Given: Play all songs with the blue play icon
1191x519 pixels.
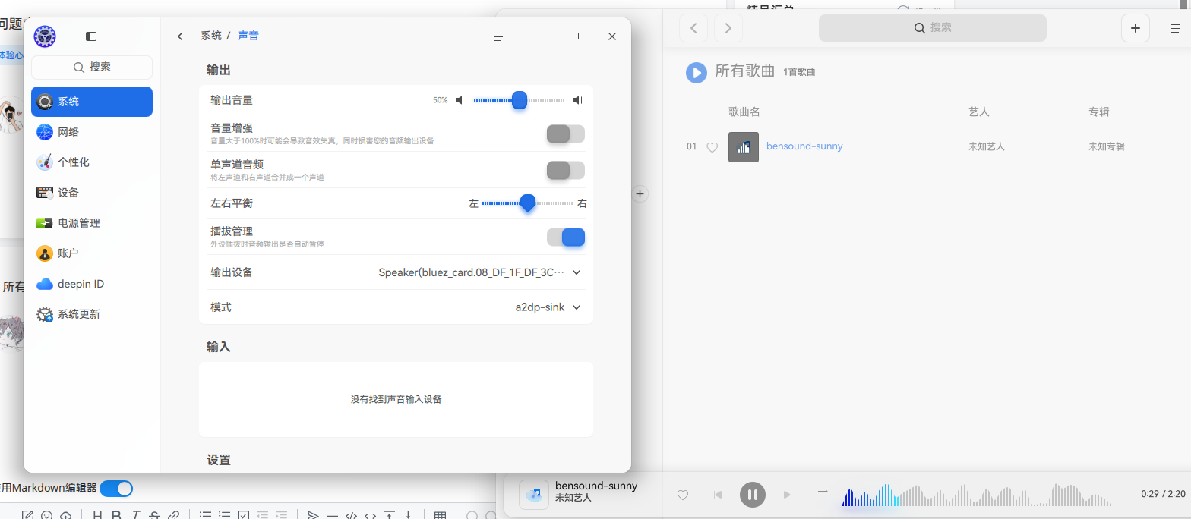Looking at the screenshot, I should coord(697,73).
